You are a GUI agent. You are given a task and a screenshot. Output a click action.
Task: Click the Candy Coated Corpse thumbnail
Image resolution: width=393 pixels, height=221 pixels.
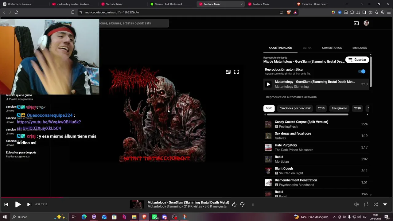pyautogui.click(x=268, y=124)
